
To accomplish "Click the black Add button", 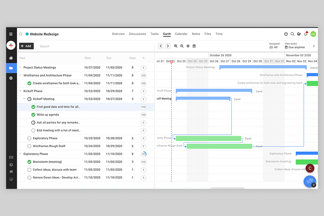I will [26, 46].
